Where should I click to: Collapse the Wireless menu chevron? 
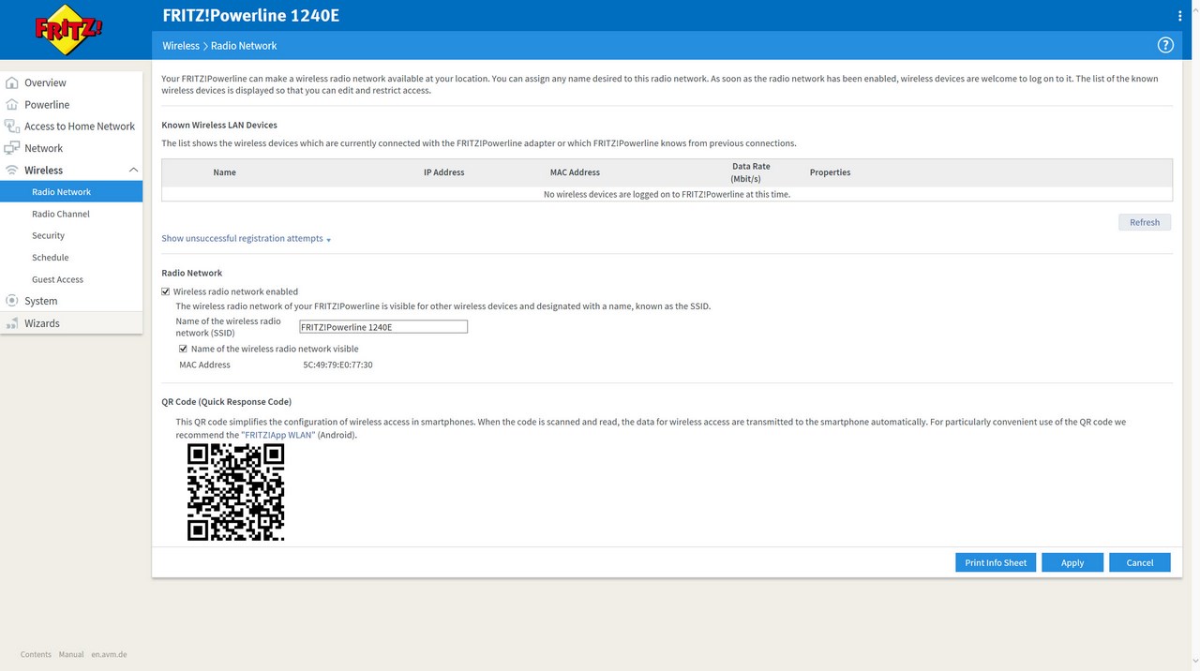pyautogui.click(x=133, y=170)
